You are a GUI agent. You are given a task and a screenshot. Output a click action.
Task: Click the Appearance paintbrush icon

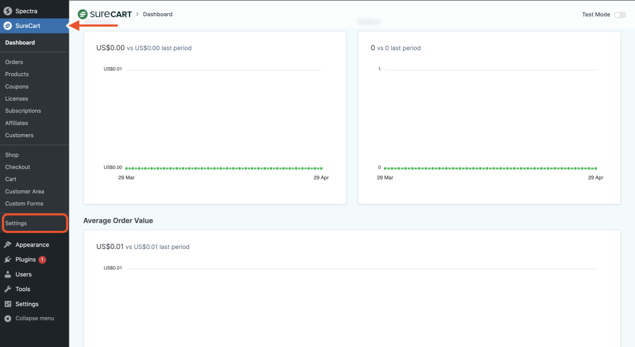click(x=7, y=245)
